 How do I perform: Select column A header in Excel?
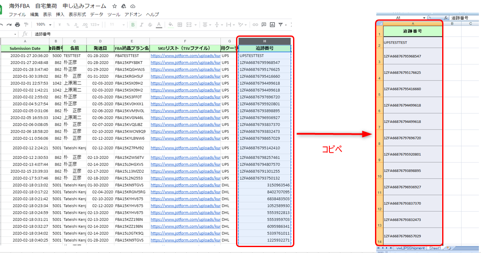(x=413, y=24)
